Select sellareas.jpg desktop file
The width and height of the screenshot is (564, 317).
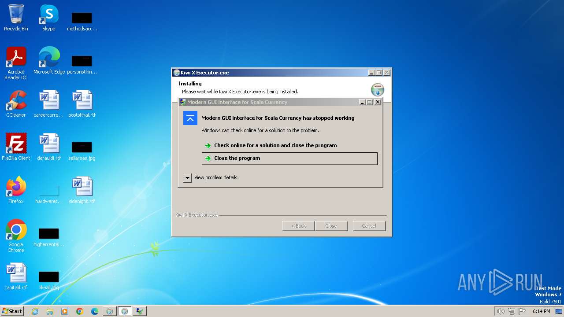click(x=82, y=151)
